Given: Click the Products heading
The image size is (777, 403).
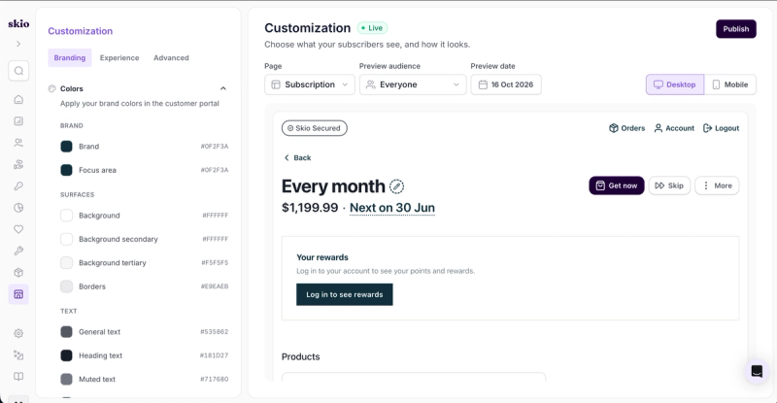Looking at the screenshot, I should pos(301,356).
